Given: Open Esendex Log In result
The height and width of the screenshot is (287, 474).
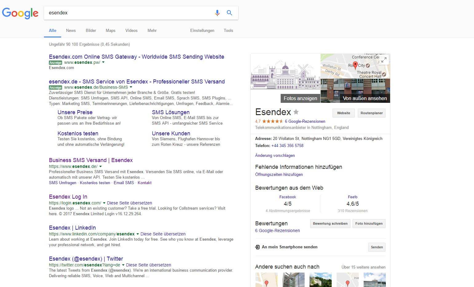Looking at the screenshot, I should [68, 197].
